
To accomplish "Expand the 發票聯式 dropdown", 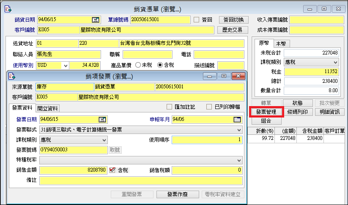I will coord(239,130).
